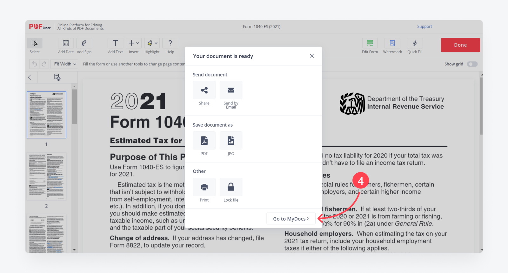The height and width of the screenshot is (273, 508).
Task: Select page 2 thumbnail
Action: [46, 176]
